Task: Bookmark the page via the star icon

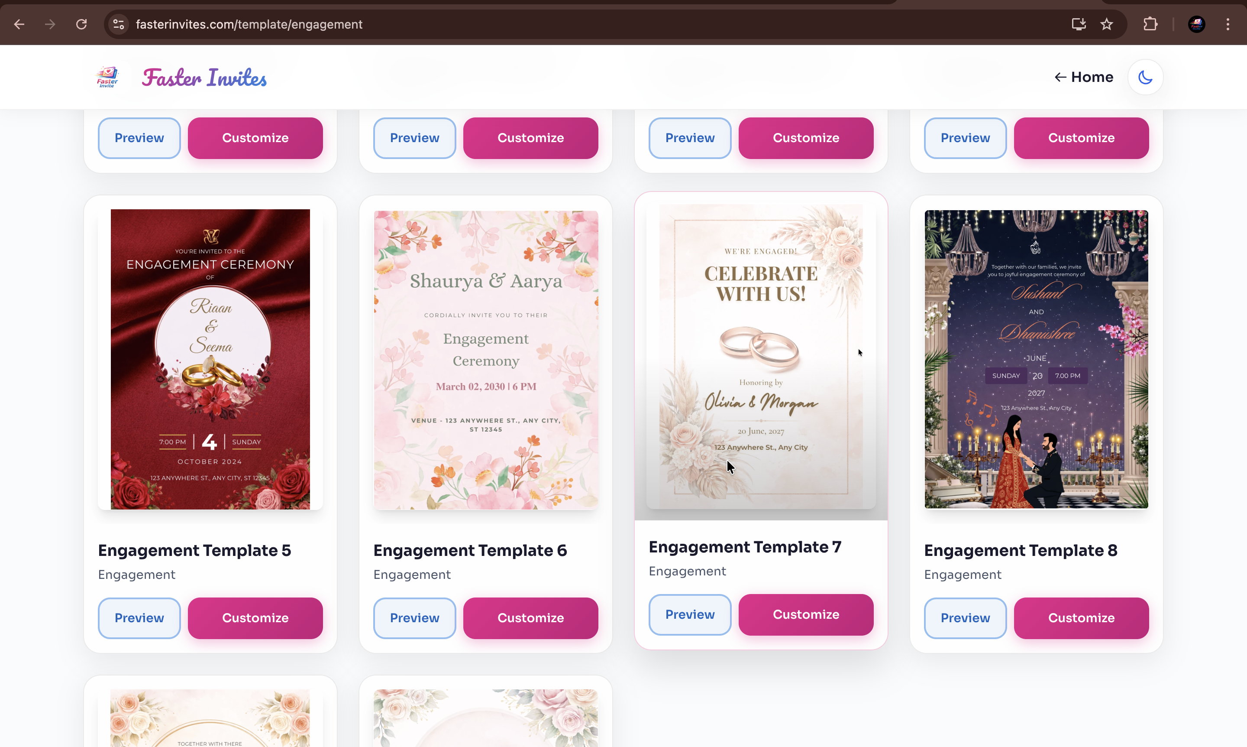Action: (1107, 24)
